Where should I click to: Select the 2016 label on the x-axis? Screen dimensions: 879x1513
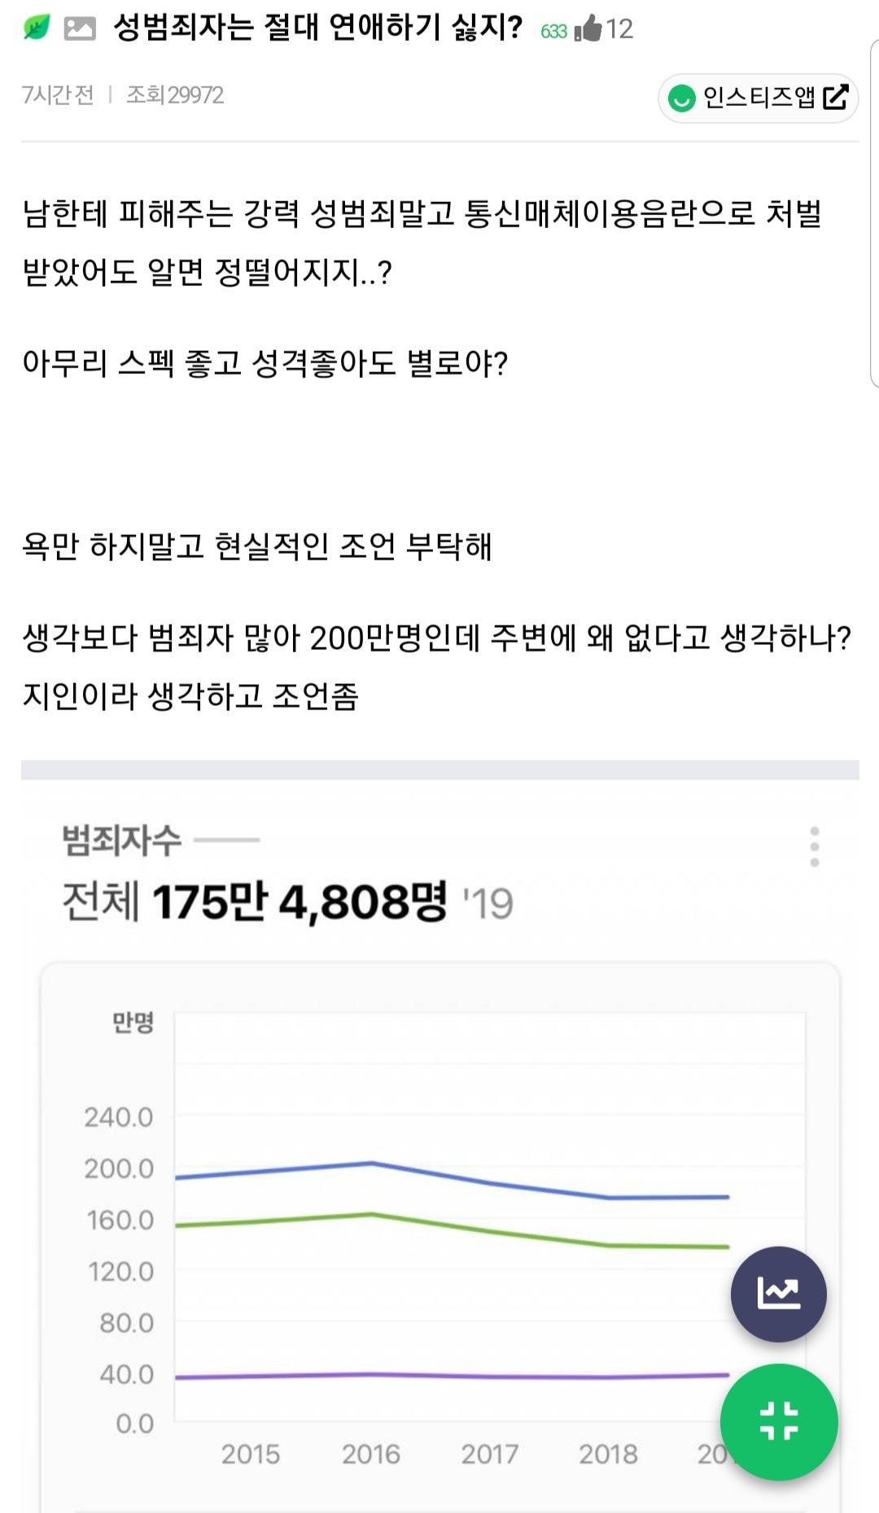[x=371, y=1454]
